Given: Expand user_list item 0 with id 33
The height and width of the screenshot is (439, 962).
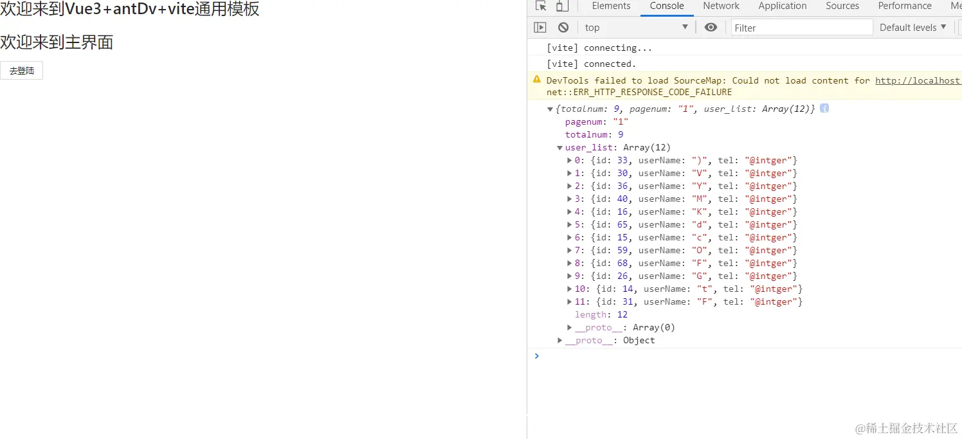Looking at the screenshot, I should tap(570, 160).
